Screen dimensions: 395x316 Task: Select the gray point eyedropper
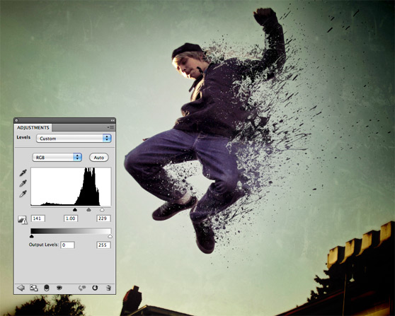pos(23,183)
